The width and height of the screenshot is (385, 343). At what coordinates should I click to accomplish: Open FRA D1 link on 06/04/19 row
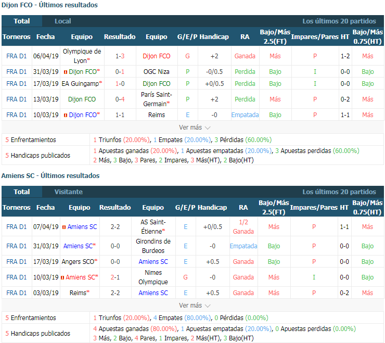[x=17, y=56]
